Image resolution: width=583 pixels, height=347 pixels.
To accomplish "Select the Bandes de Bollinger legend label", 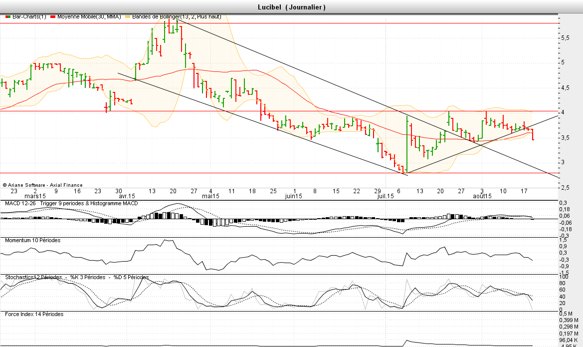I will tap(177, 17).
